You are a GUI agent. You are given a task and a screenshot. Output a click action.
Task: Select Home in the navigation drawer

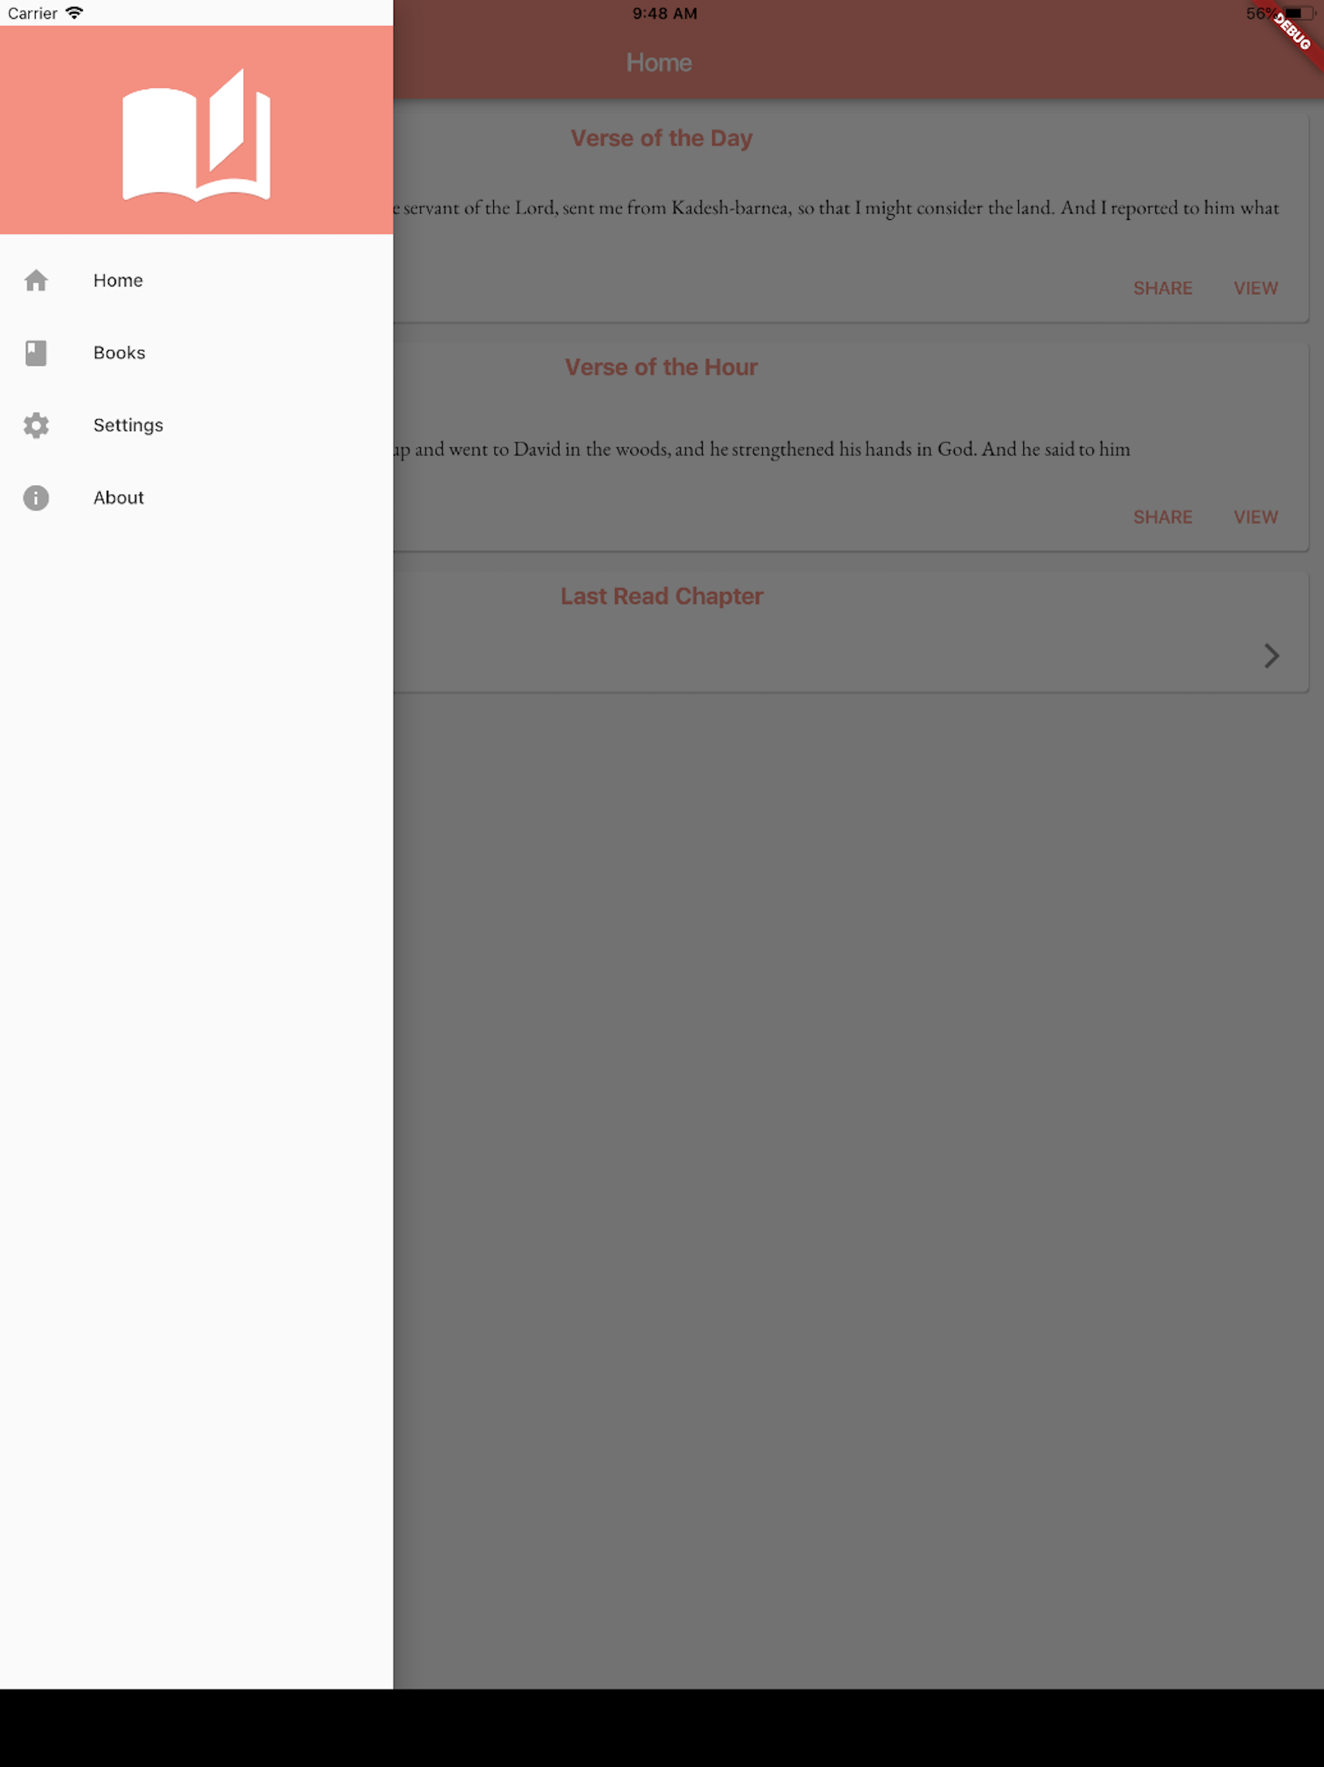(197, 281)
